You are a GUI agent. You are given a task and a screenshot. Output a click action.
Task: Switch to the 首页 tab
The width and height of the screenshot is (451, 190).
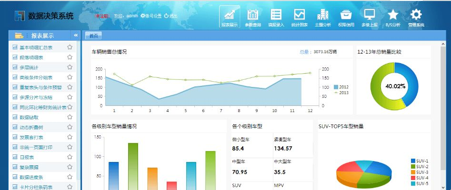[x=94, y=36]
